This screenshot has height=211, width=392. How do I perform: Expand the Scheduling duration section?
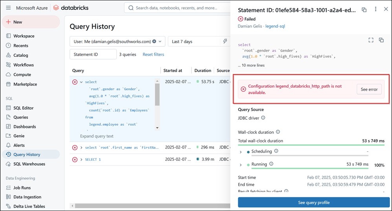[x=241, y=152]
